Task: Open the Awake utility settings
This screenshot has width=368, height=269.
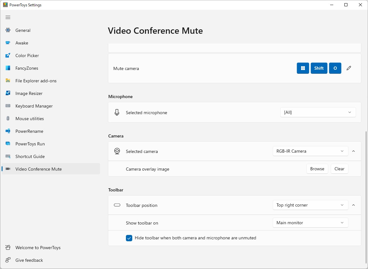Action: (22, 43)
